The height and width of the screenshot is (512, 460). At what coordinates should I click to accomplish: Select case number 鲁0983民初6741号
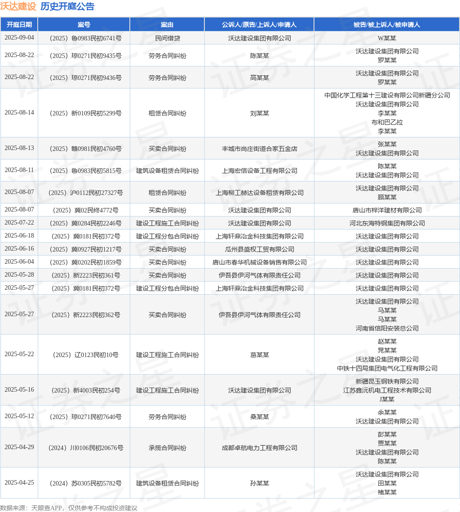click(86, 38)
